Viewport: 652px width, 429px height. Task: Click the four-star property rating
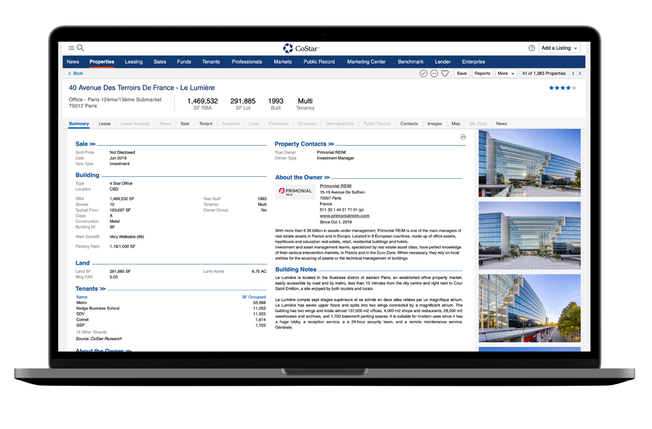(563, 88)
